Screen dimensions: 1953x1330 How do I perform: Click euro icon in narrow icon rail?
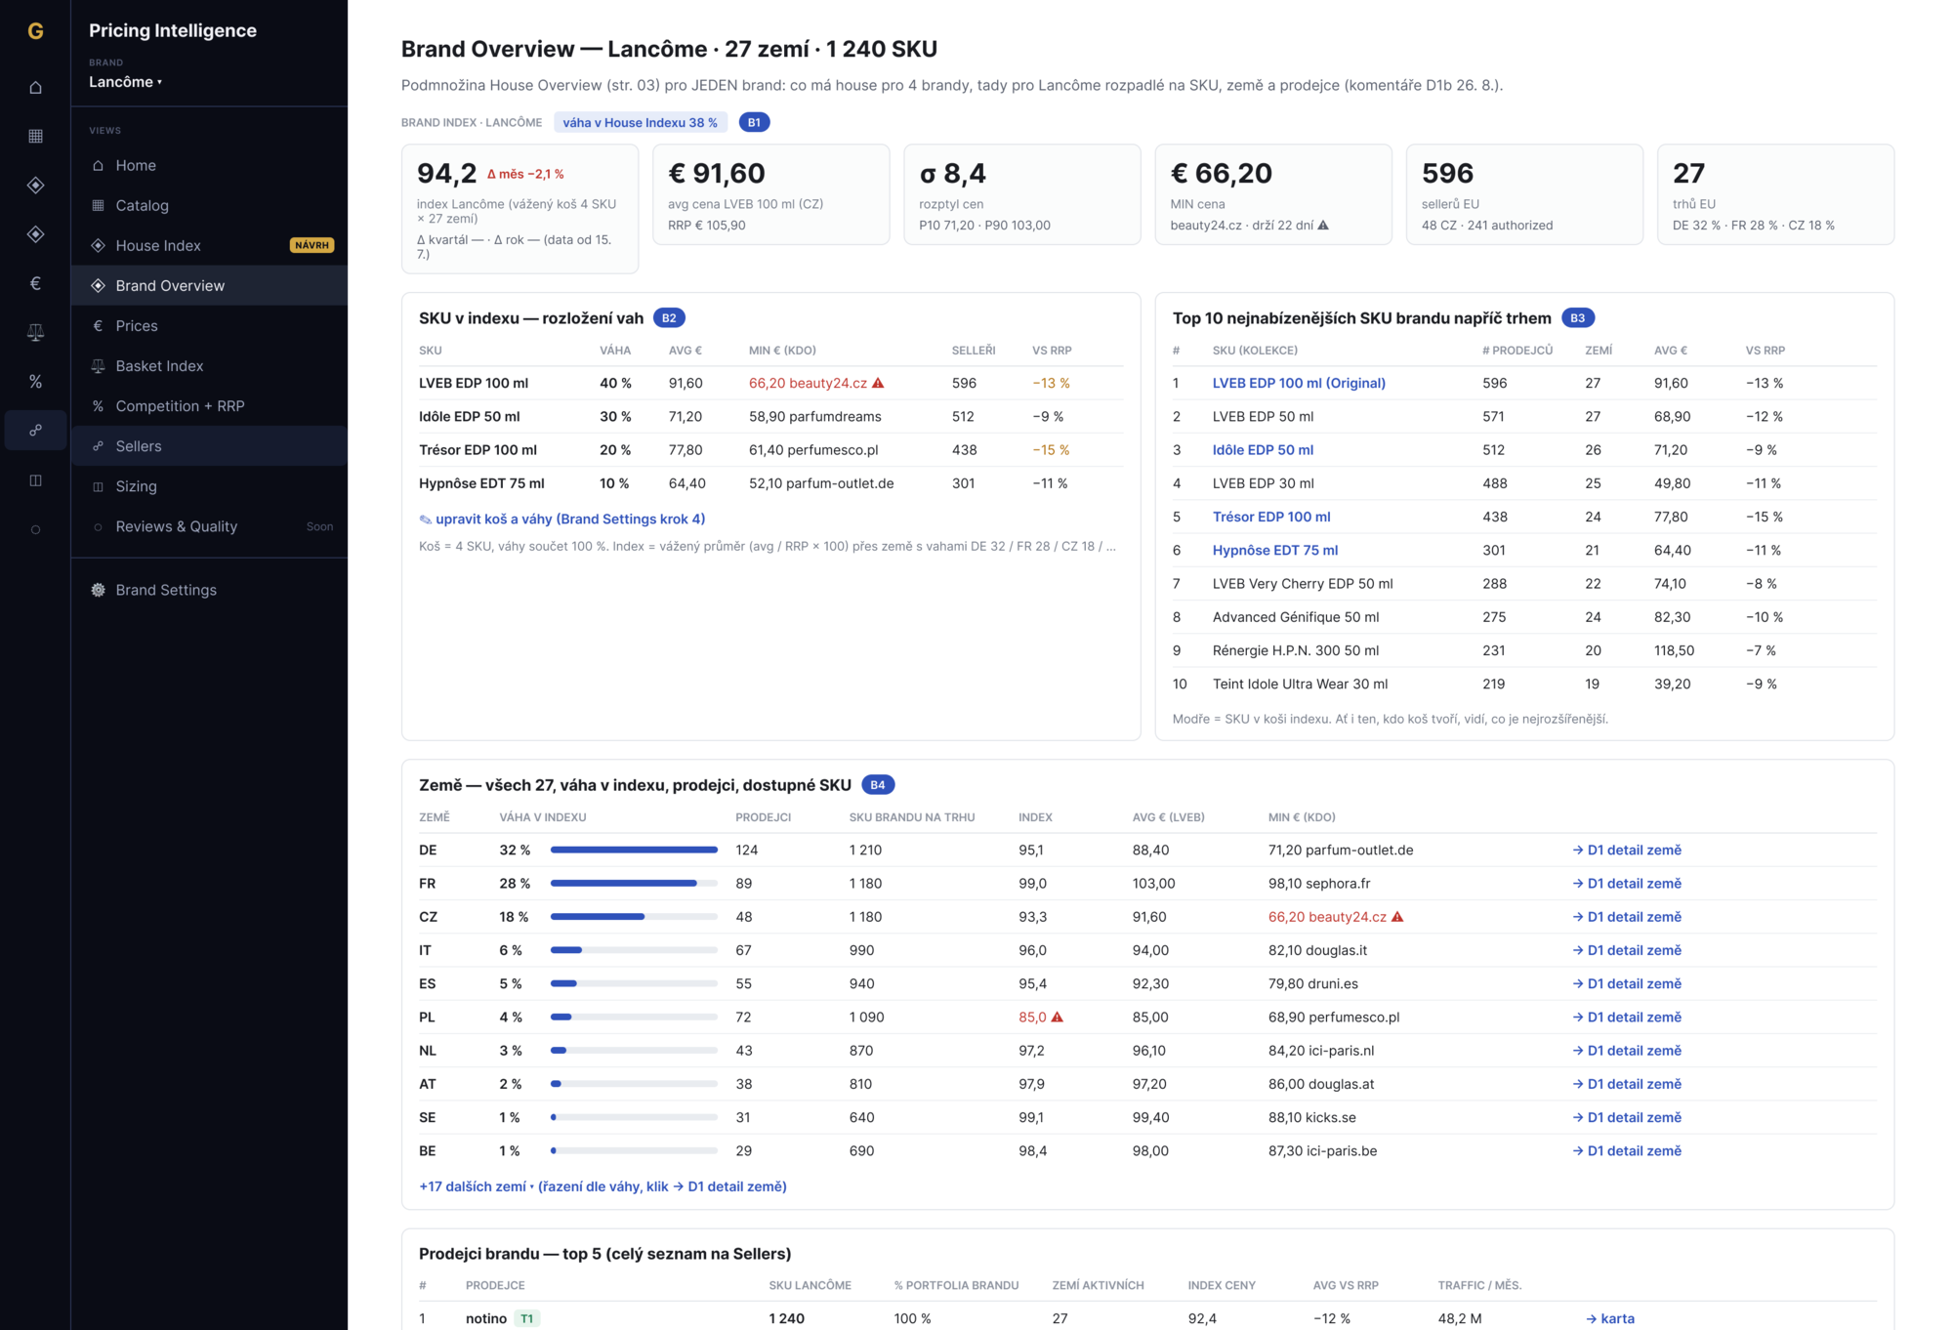[x=35, y=283]
